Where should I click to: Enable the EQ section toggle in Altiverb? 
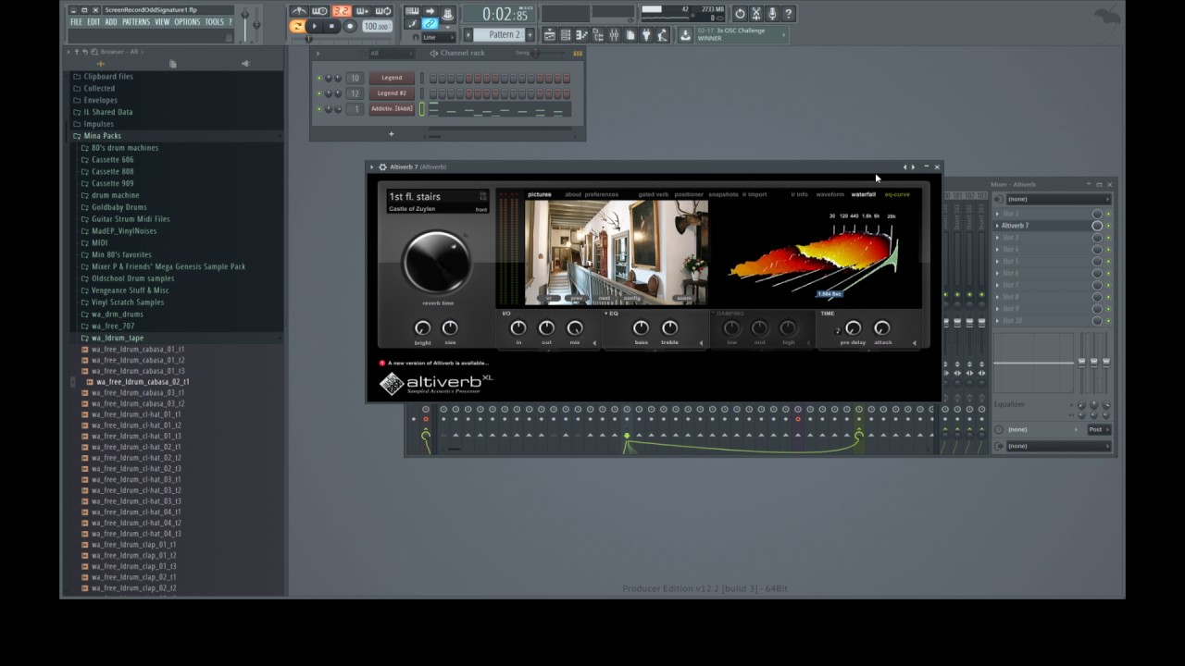(x=606, y=314)
